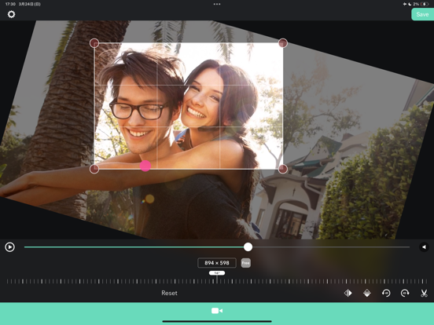The width and height of the screenshot is (434, 325).
Task: Click the rotation angle indicator pill
Action: coord(217,272)
